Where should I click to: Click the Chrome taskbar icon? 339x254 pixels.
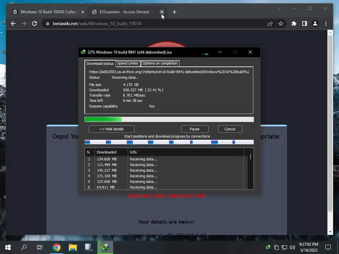point(57,247)
